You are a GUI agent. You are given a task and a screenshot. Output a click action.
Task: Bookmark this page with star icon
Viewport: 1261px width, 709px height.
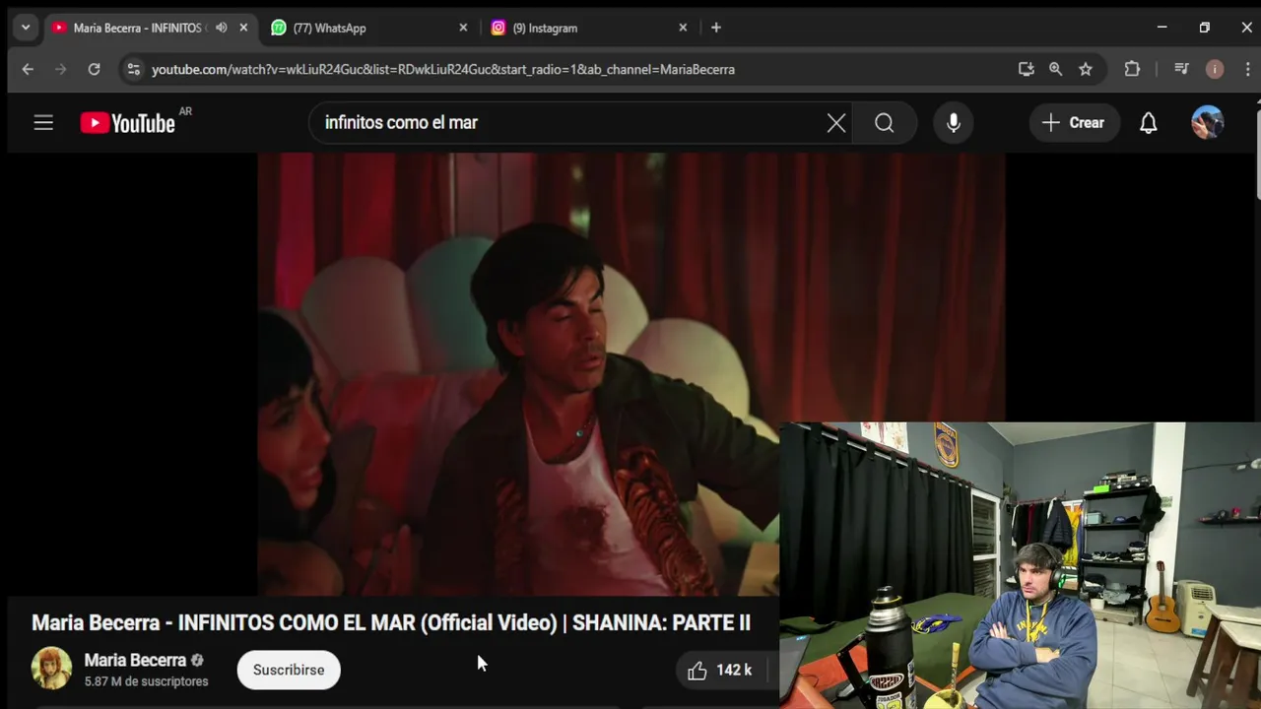(1086, 69)
